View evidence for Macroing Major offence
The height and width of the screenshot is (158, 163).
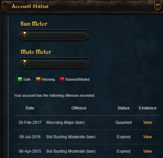pos(148,123)
